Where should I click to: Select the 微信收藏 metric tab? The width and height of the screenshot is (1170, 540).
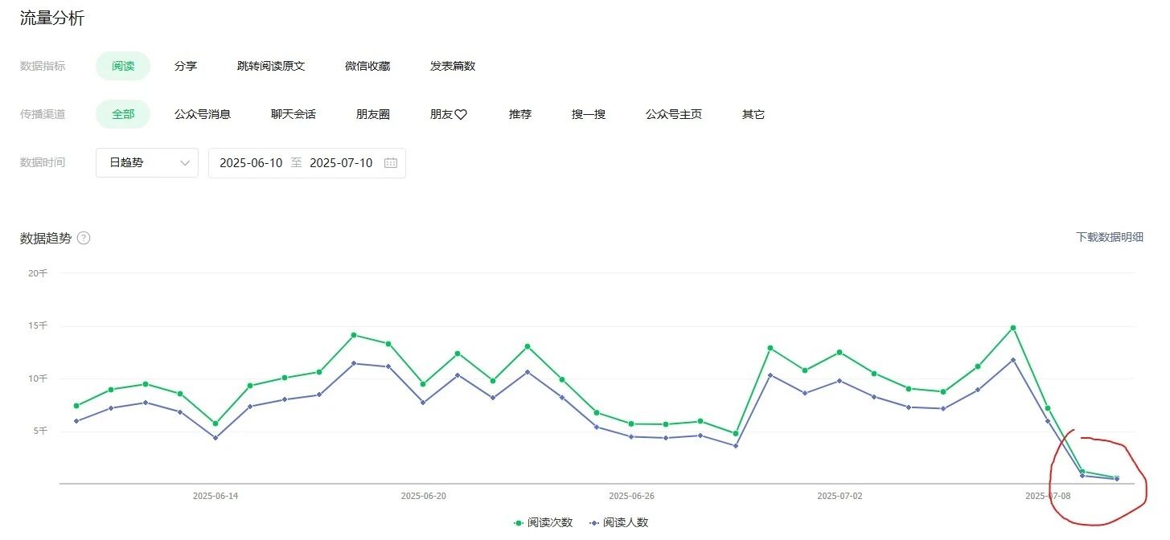click(367, 66)
